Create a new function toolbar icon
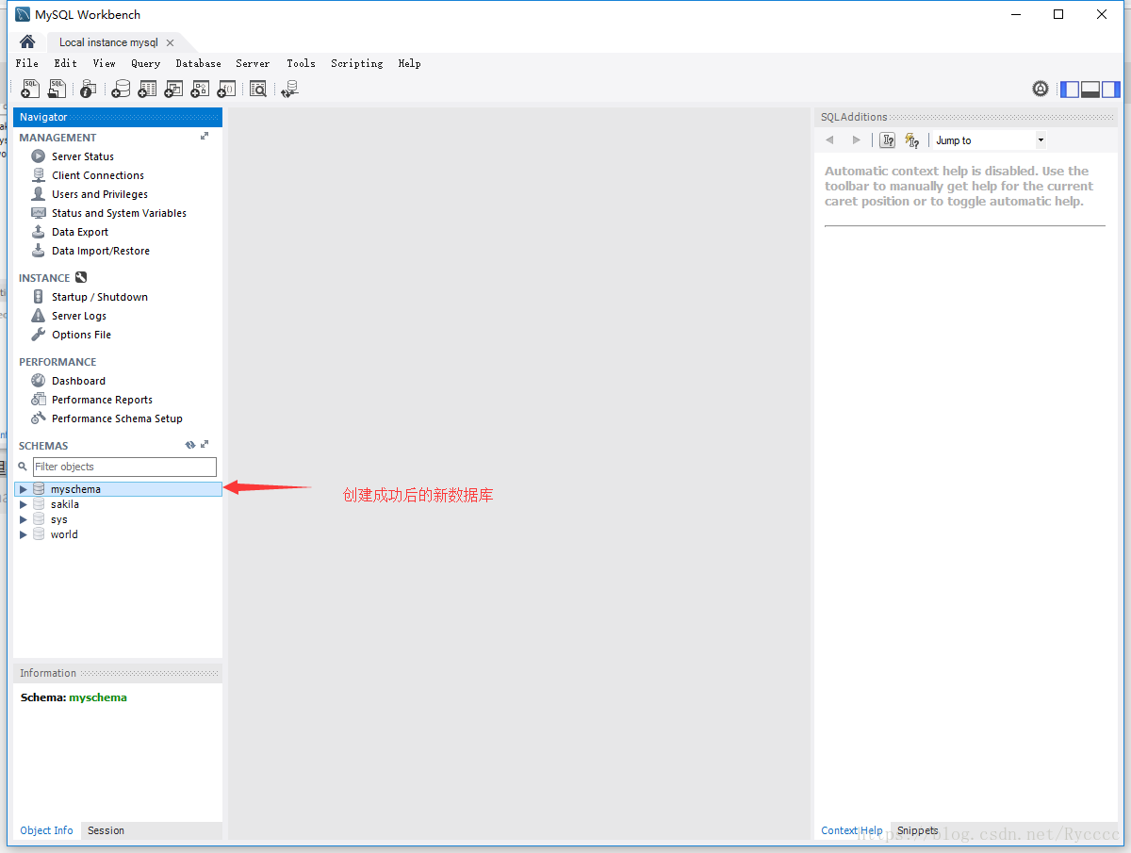 click(226, 89)
